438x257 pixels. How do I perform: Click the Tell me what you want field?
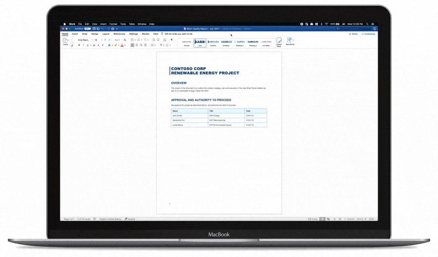pyautogui.click(x=182, y=34)
